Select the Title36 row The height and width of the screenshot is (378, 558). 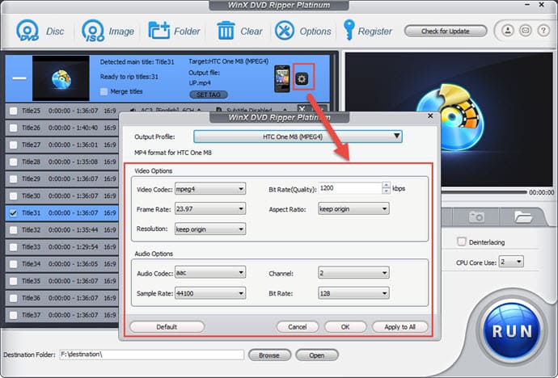[x=62, y=298]
